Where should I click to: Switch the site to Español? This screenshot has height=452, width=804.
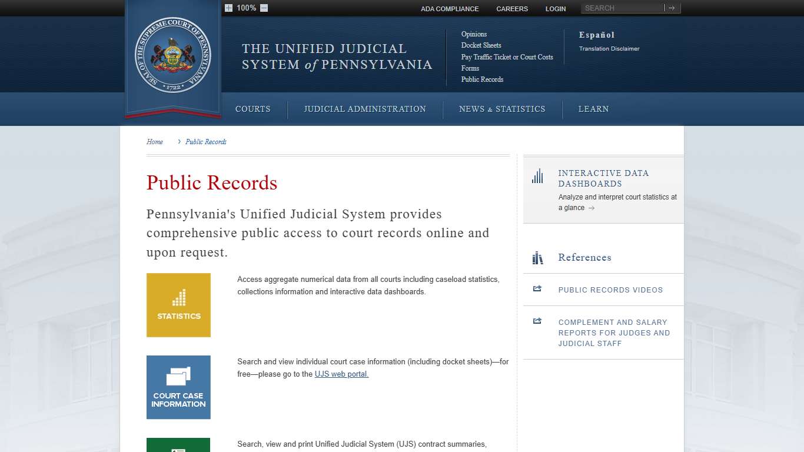coord(596,35)
